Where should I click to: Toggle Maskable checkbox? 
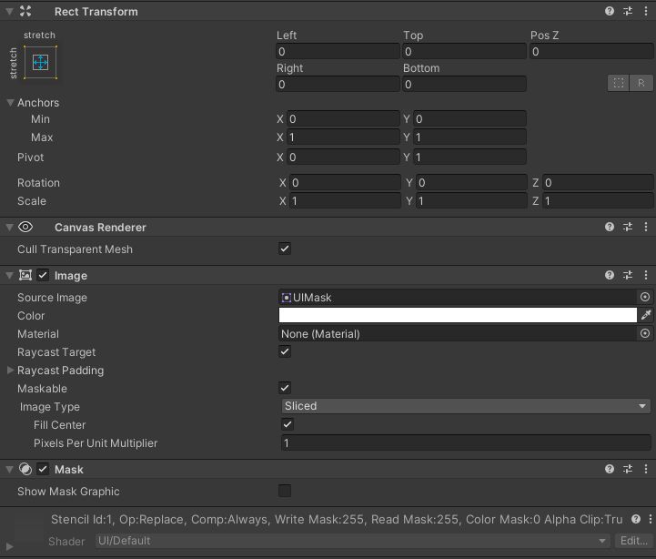coord(285,388)
